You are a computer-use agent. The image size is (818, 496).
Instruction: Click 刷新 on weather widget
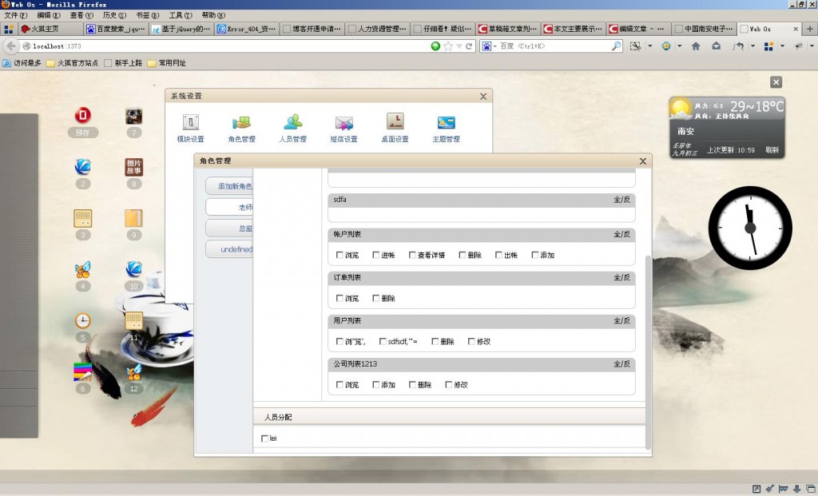(x=772, y=149)
